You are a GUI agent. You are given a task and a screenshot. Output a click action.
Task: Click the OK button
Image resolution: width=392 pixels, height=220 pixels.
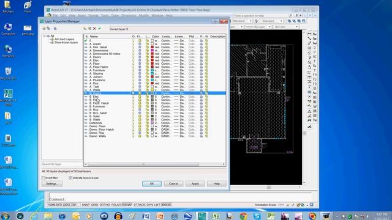click(x=152, y=183)
